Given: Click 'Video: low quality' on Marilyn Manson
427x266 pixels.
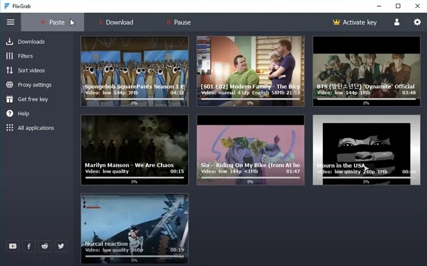Looking at the screenshot, I should coord(107,171).
